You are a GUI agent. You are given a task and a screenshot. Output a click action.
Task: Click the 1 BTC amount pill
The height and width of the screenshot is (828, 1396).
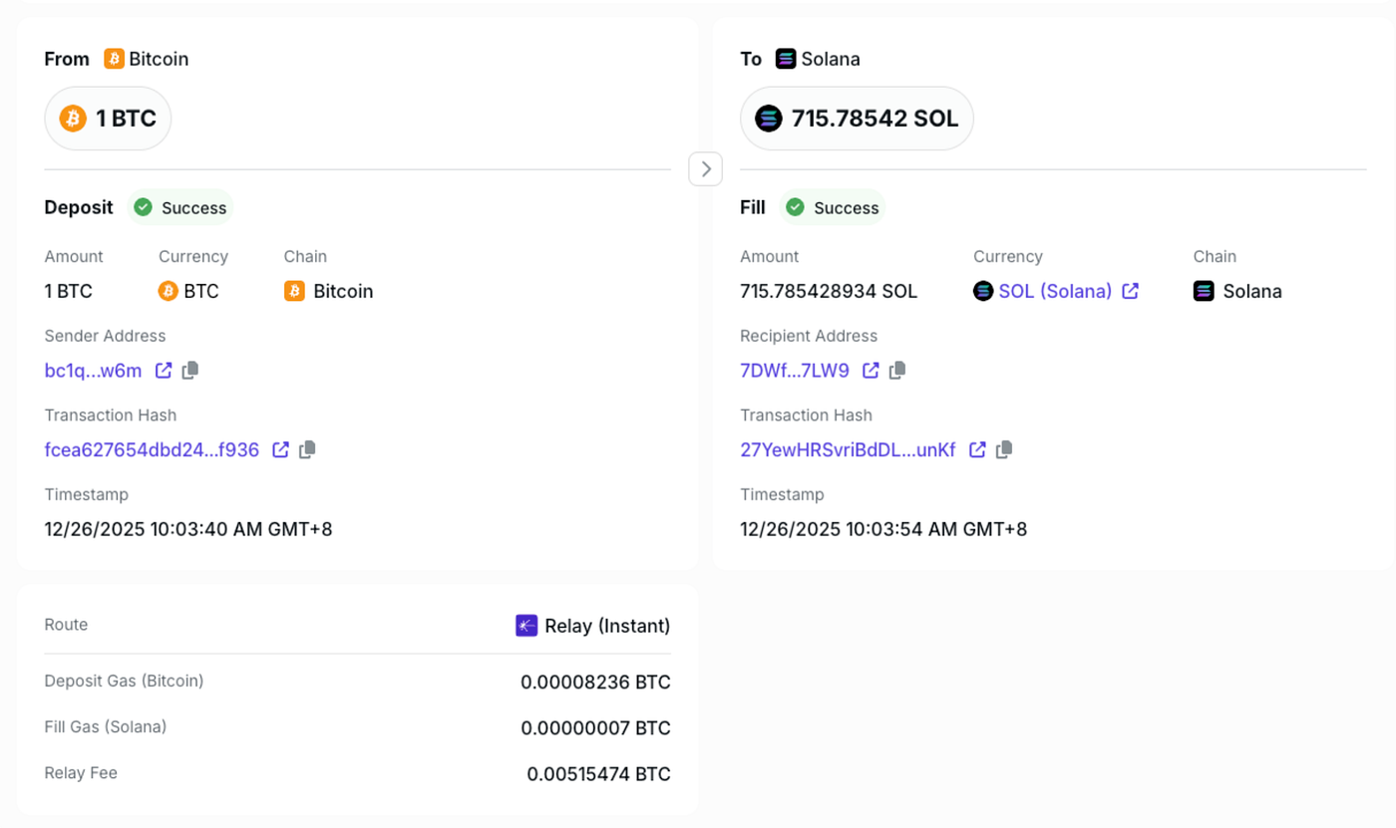click(x=108, y=119)
